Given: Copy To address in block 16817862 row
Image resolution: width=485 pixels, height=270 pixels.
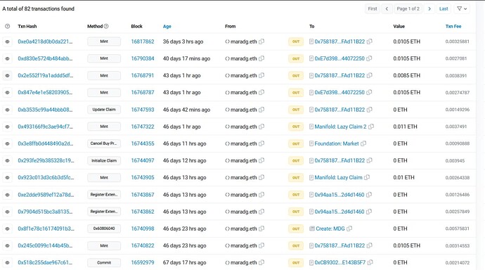Looking at the screenshot, I should click(x=369, y=41).
